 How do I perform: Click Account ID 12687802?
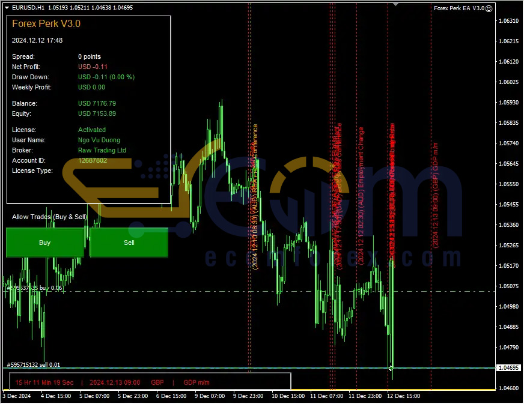92,160
